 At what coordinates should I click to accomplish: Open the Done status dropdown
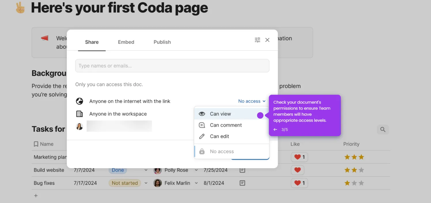pos(146,170)
